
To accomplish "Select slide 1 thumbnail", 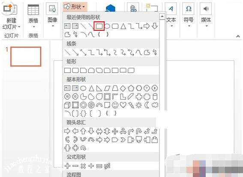I will pos(26,56).
